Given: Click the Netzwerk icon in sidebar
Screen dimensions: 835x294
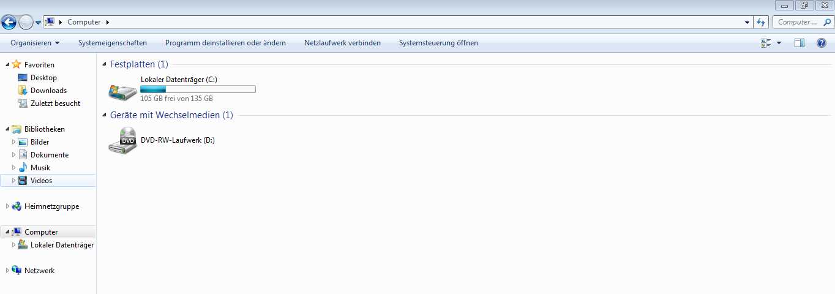Looking at the screenshot, I should 17,271.
